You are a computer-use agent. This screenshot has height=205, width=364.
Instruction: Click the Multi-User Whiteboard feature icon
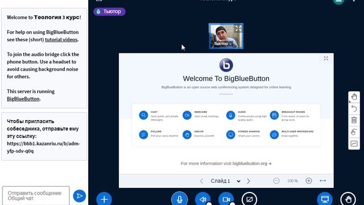[274, 134]
